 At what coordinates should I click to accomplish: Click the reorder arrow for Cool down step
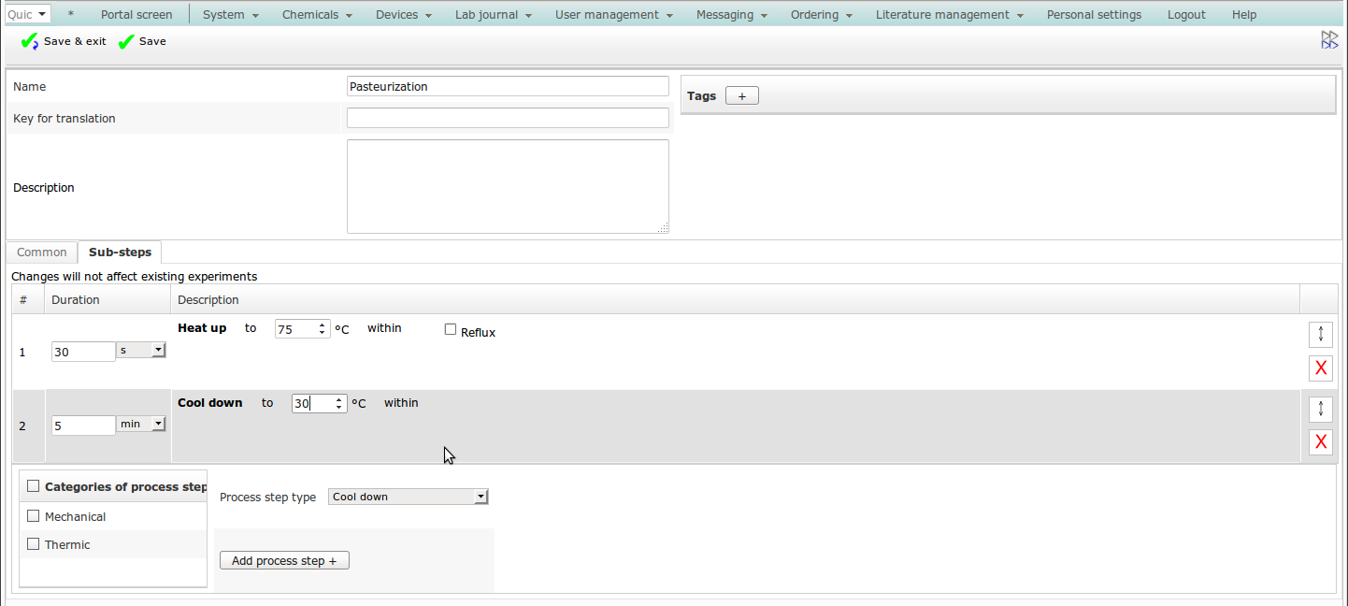tap(1320, 409)
